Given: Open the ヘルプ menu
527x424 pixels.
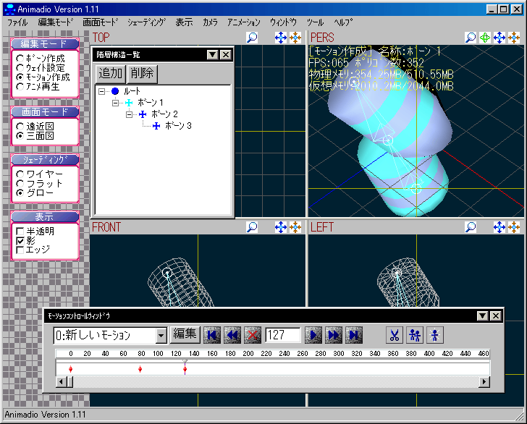Looking at the screenshot, I should coord(343,22).
